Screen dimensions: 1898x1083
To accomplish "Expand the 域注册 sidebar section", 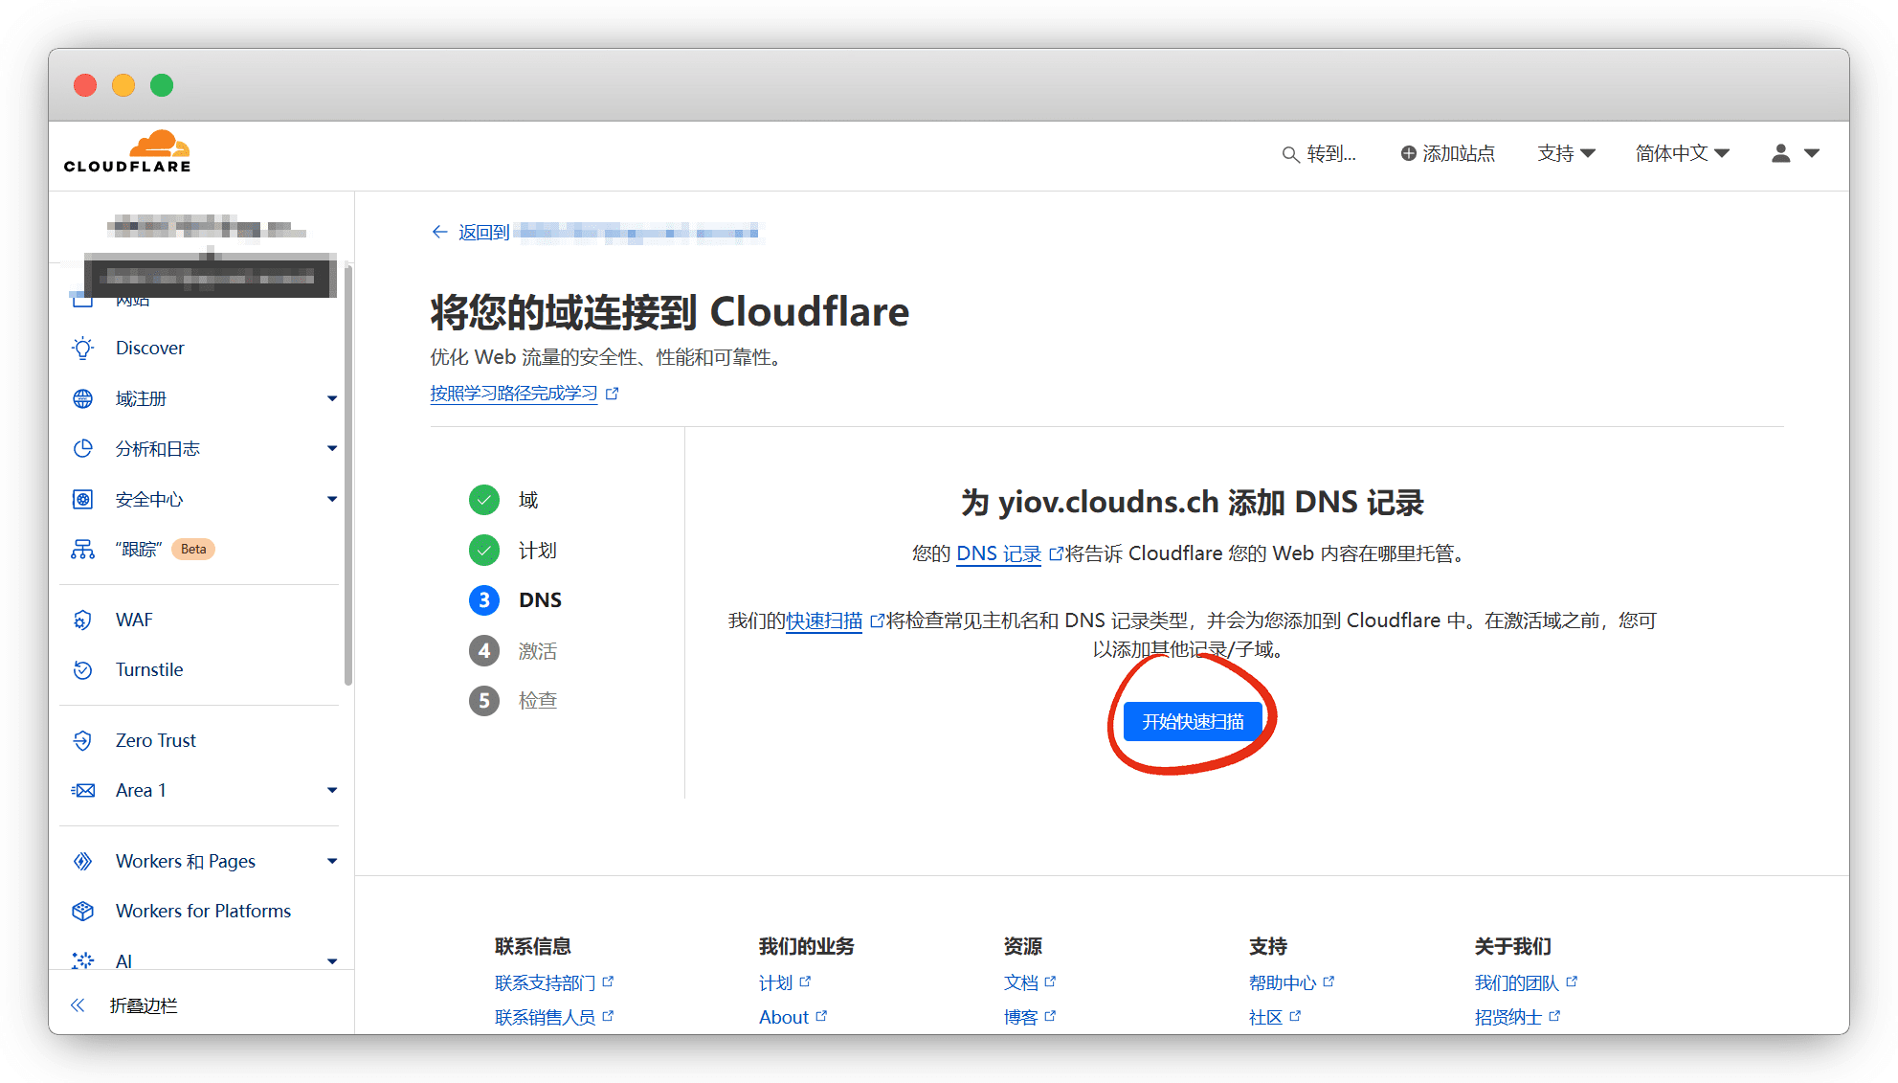I will (331, 398).
